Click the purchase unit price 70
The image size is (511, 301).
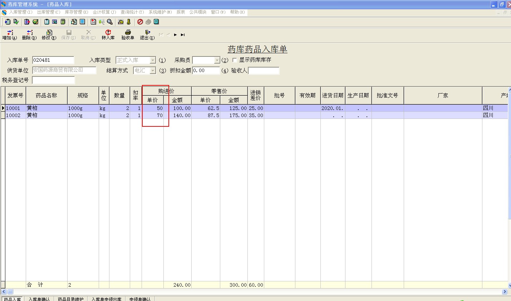pyautogui.click(x=153, y=115)
